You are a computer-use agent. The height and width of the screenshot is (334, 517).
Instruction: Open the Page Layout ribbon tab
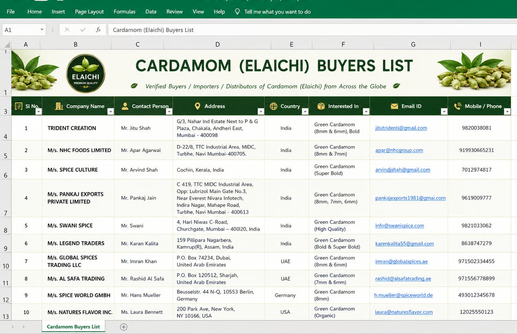[x=89, y=11]
